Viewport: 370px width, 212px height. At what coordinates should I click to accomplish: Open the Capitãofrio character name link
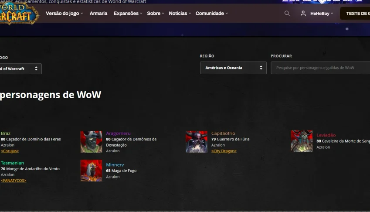click(223, 133)
